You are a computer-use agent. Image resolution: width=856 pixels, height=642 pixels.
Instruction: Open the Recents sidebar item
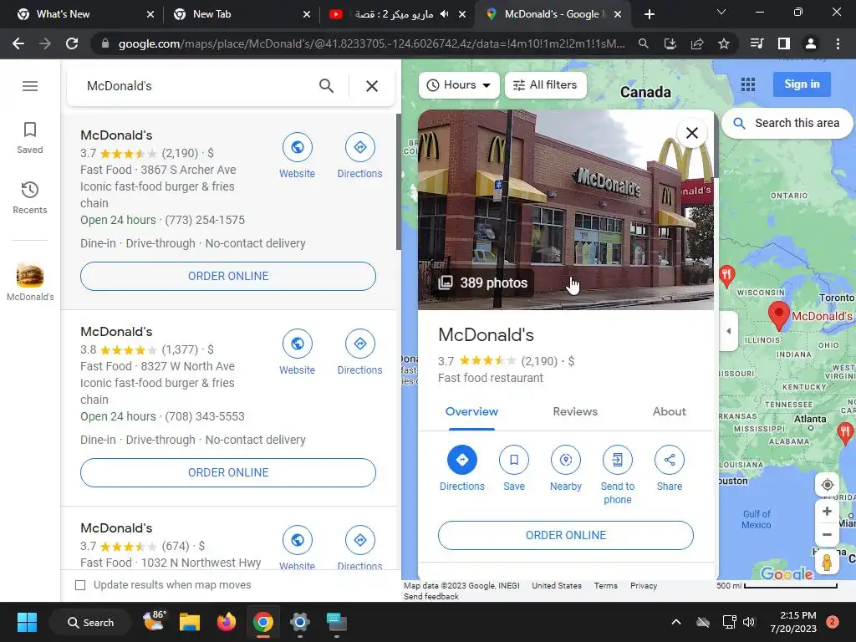point(29,197)
